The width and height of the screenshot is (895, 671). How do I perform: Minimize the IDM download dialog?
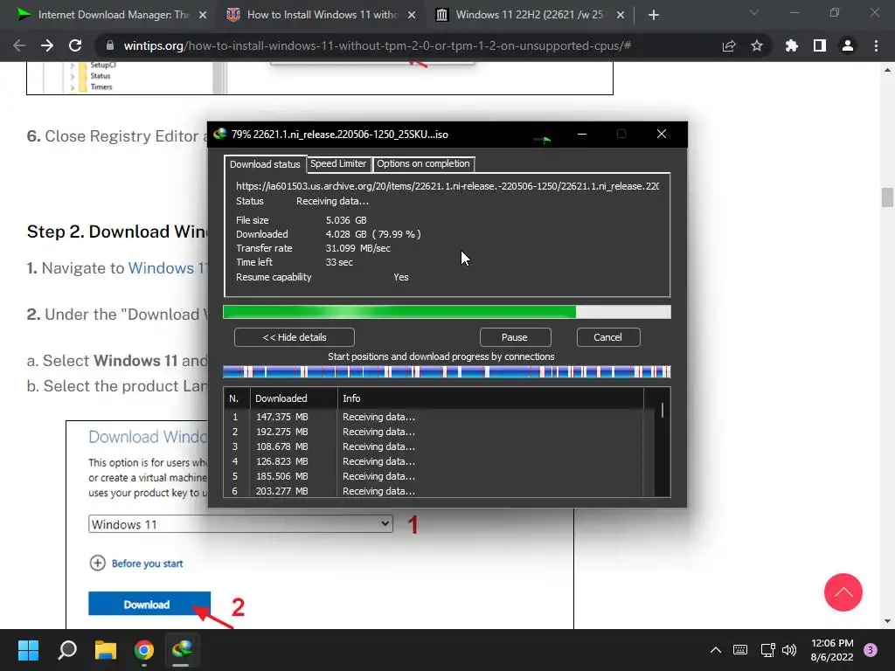pyautogui.click(x=581, y=134)
